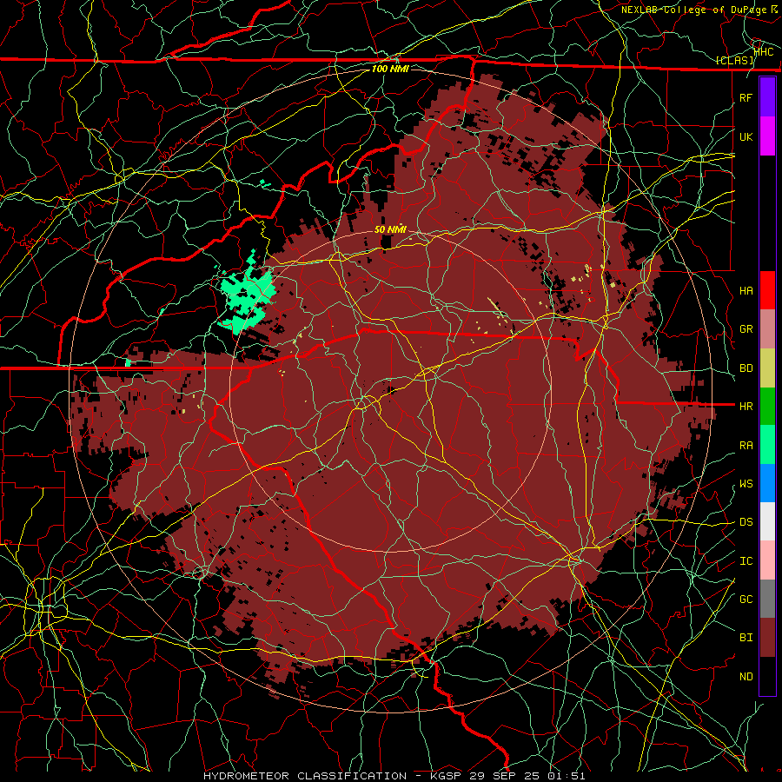Click the UK legend label
Image resolution: width=782 pixels, height=782 pixels.
tap(746, 136)
